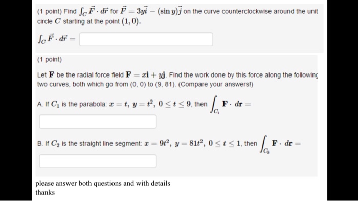Click the integral over C2 expression
The image size is (358, 201).
[280, 144]
